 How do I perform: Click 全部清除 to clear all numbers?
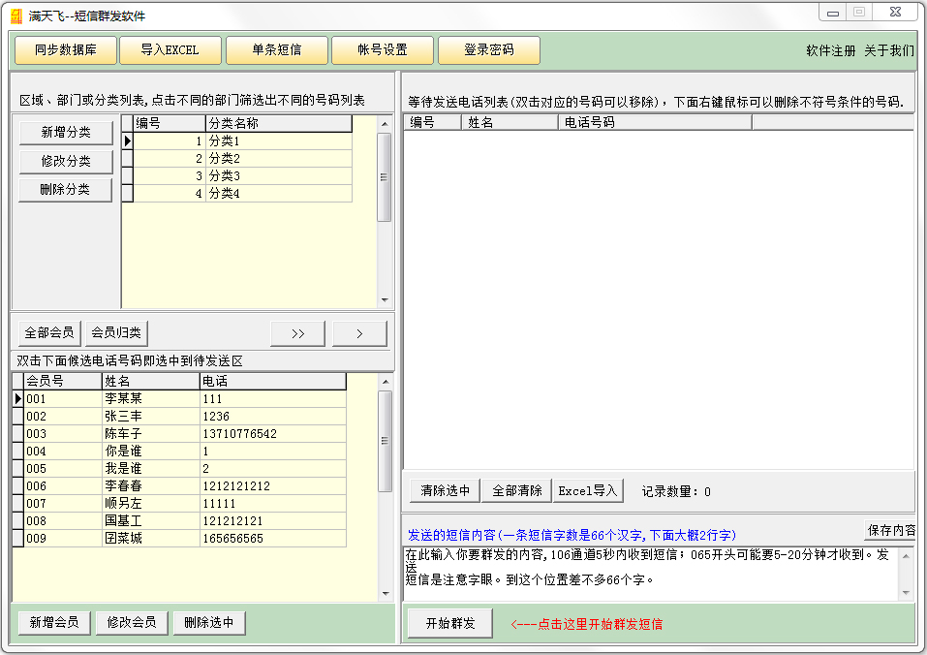pyautogui.click(x=515, y=490)
